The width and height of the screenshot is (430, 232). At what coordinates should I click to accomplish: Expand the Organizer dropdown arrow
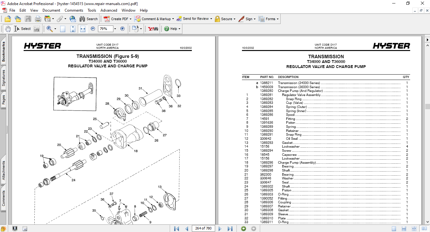[x=53, y=19]
